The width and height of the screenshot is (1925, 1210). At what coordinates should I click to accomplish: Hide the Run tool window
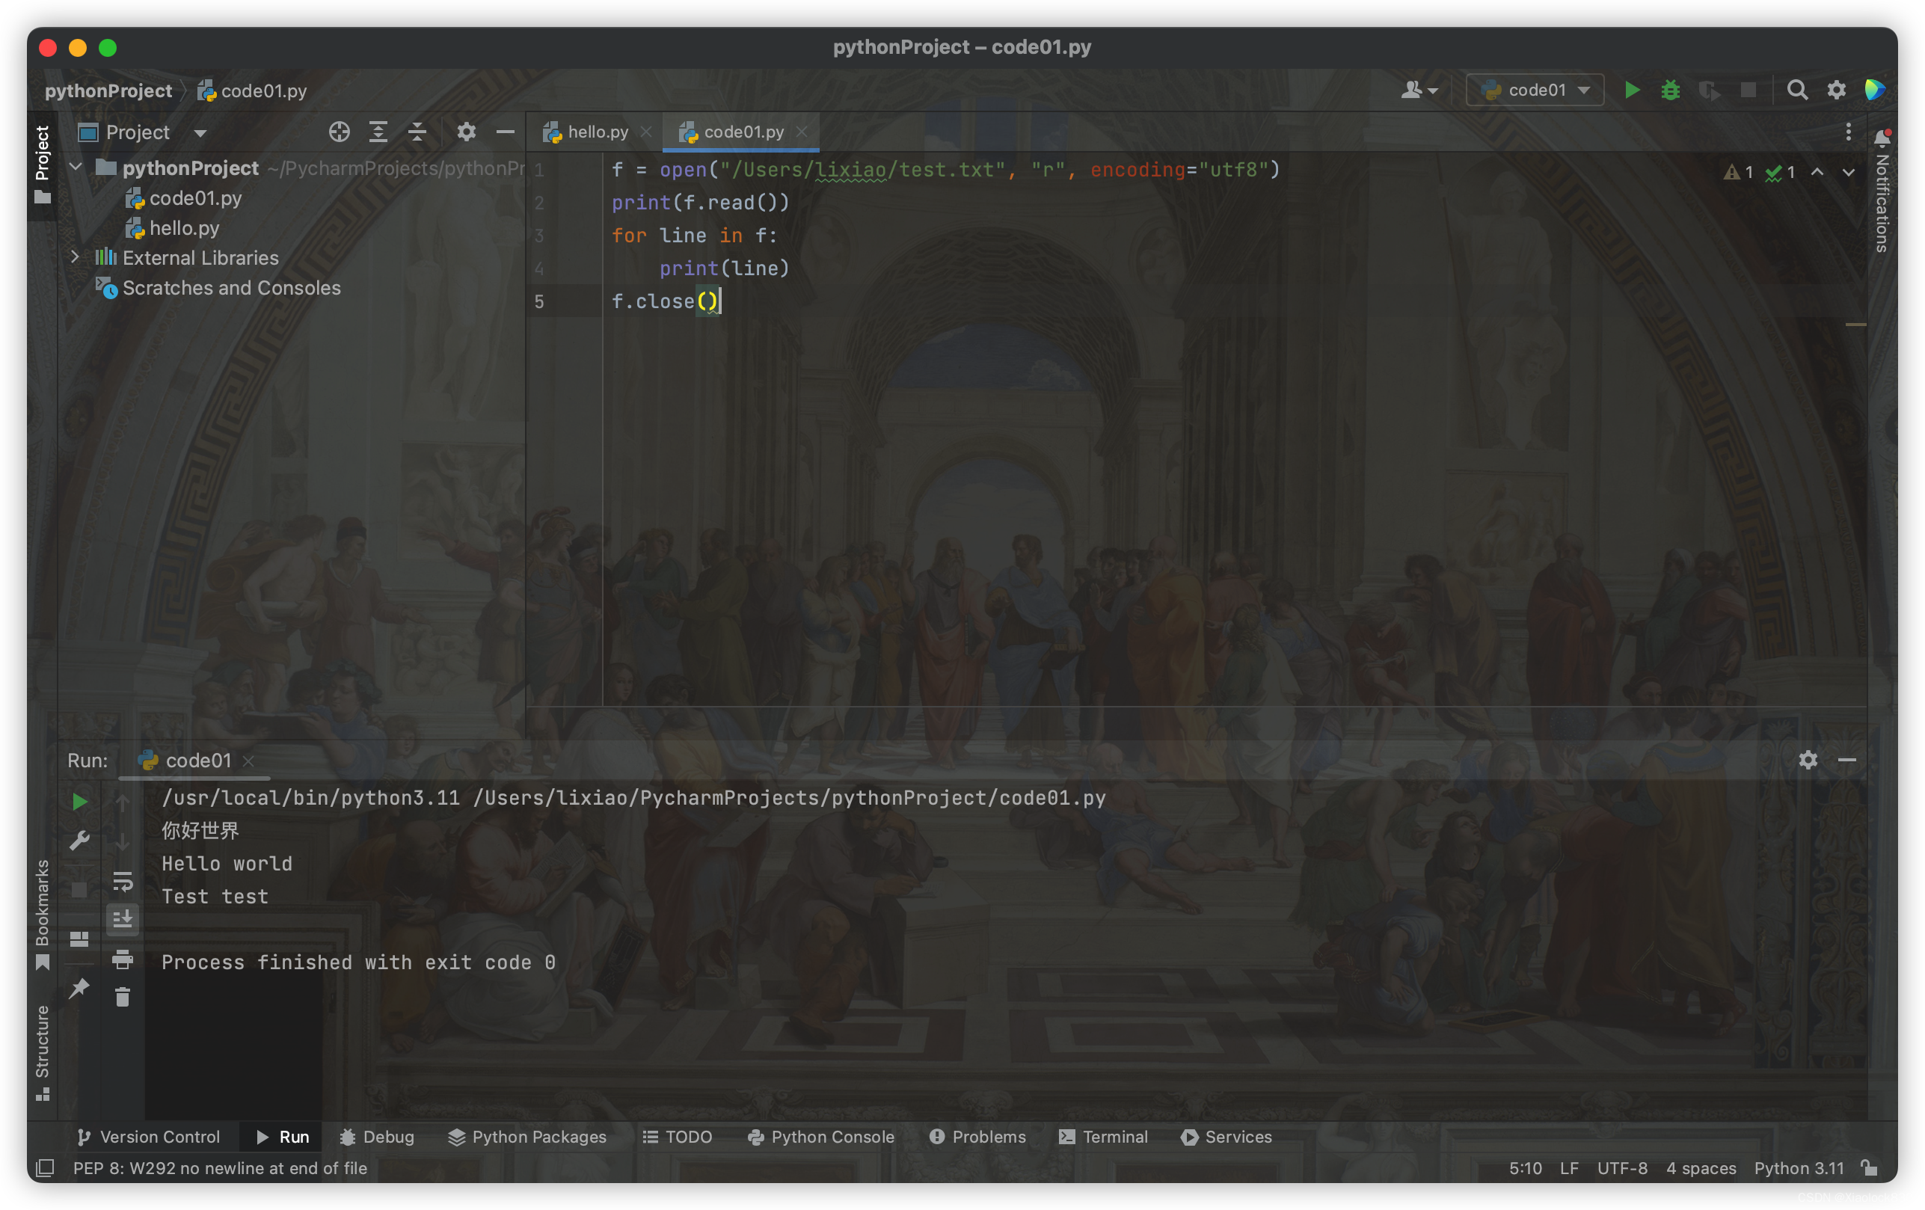point(1846,760)
